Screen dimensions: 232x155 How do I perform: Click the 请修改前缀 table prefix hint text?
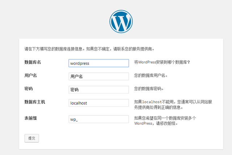click(165, 123)
